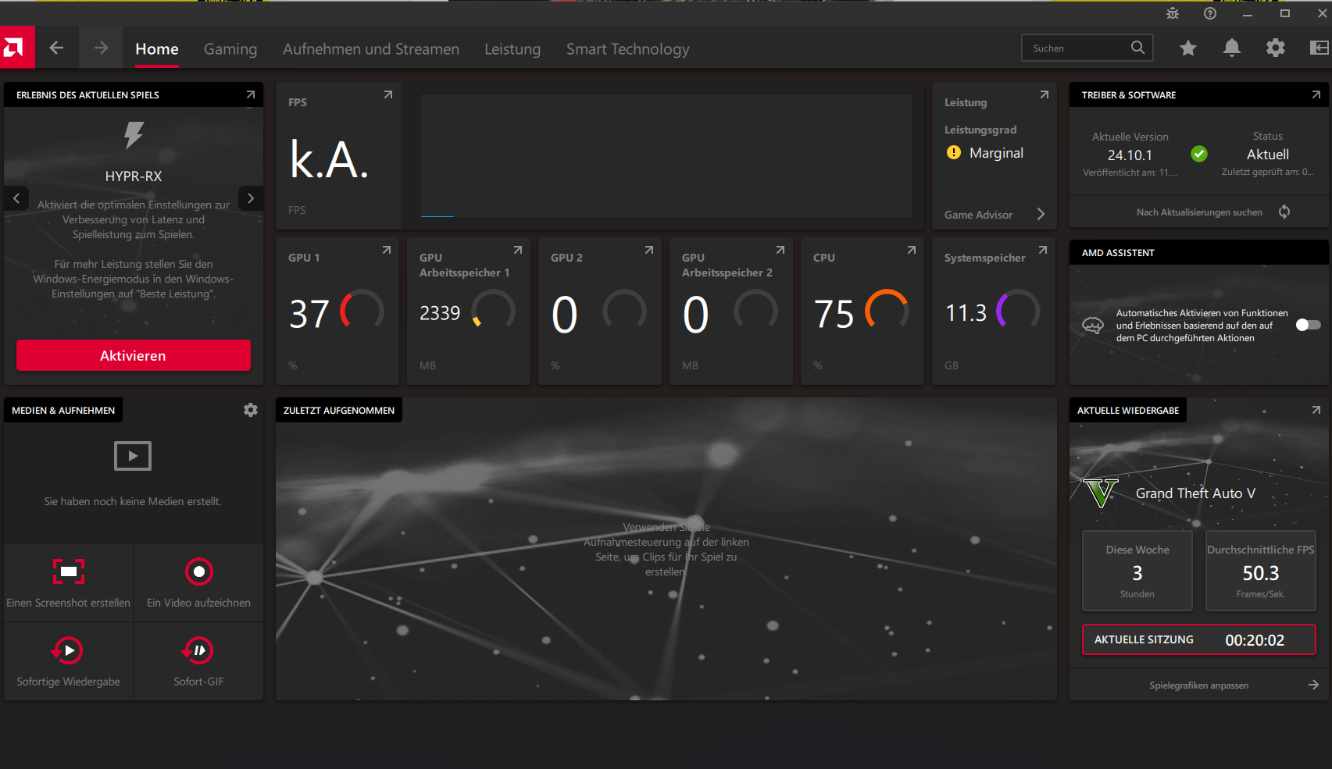Screen dimensions: 1332x769
Task: Open the bug report tool icon
Action: (x=1173, y=13)
